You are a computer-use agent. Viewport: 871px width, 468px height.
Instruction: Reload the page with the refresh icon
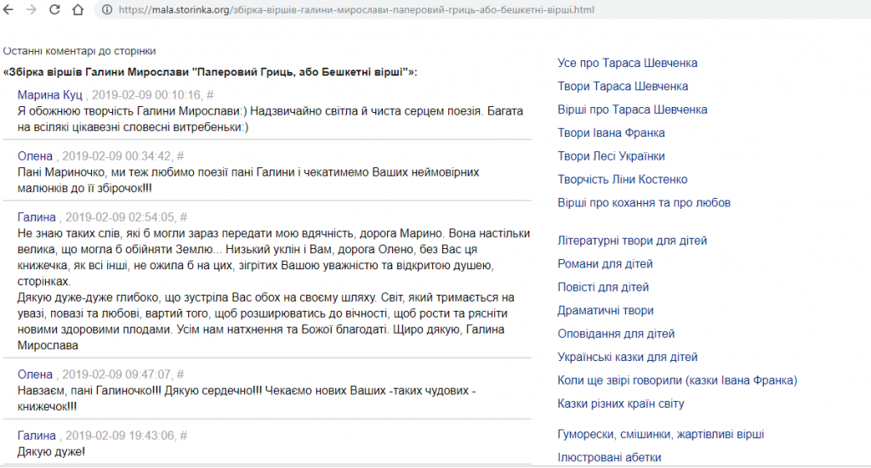coord(54,9)
